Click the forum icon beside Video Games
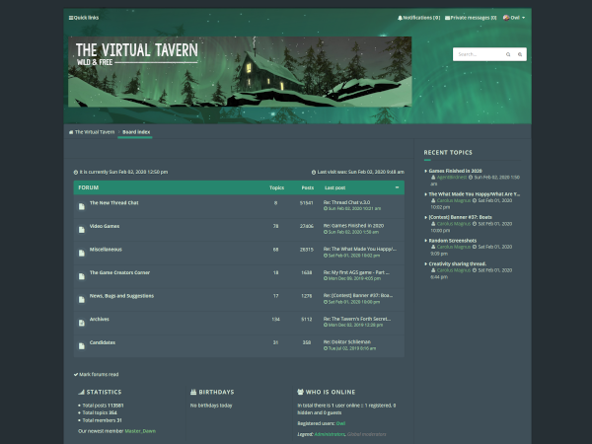The height and width of the screenshot is (444, 592). pyautogui.click(x=82, y=230)
